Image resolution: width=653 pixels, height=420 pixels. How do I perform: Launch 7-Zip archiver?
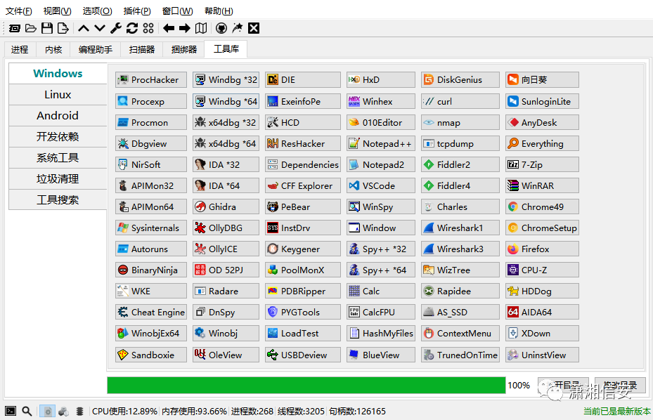tap(542, 164)
